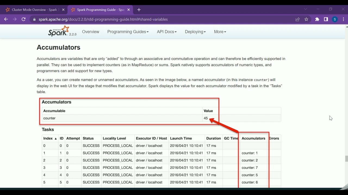
Task: Close the Cluster Mode Overview tab
Action: [63, 10]
